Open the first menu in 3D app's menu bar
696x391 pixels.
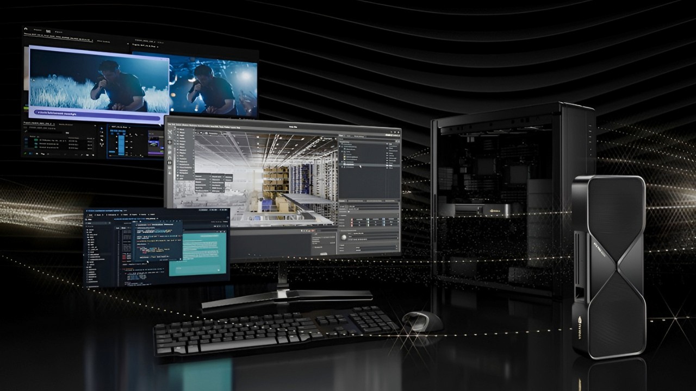[x=170, y=125]
